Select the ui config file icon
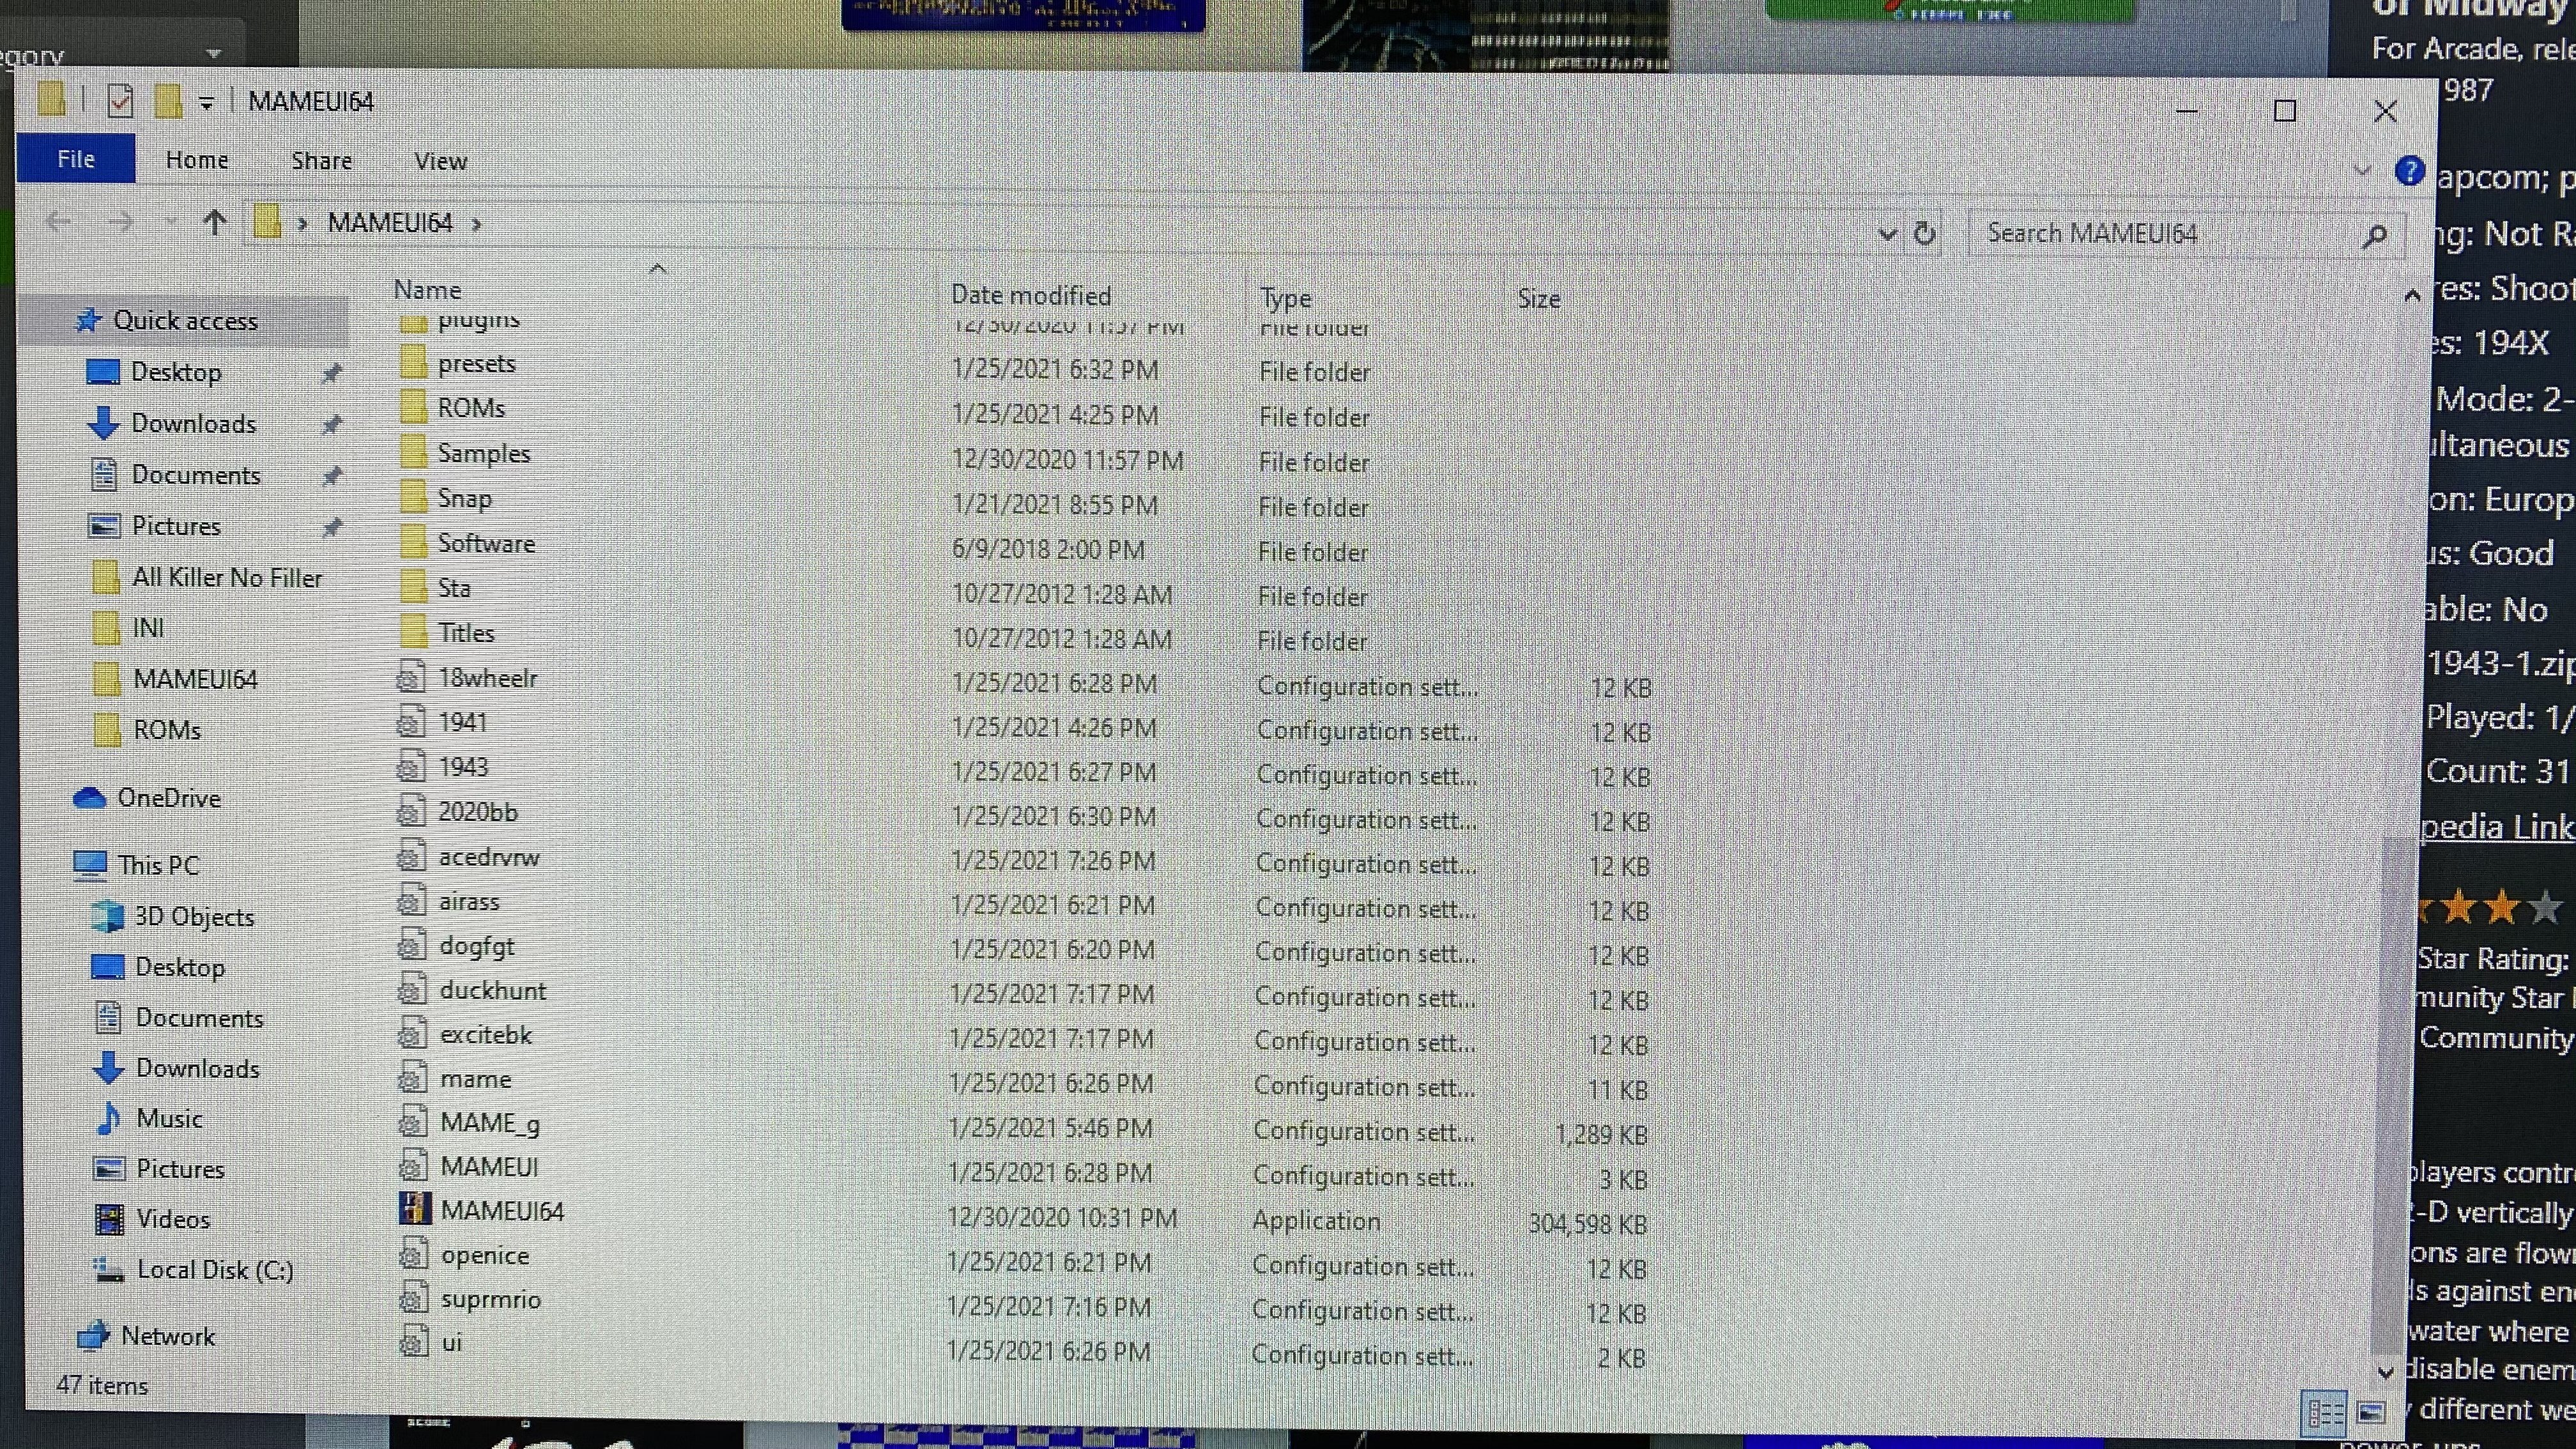This screenshot has height=1449, width=2576. point(413,1341)
